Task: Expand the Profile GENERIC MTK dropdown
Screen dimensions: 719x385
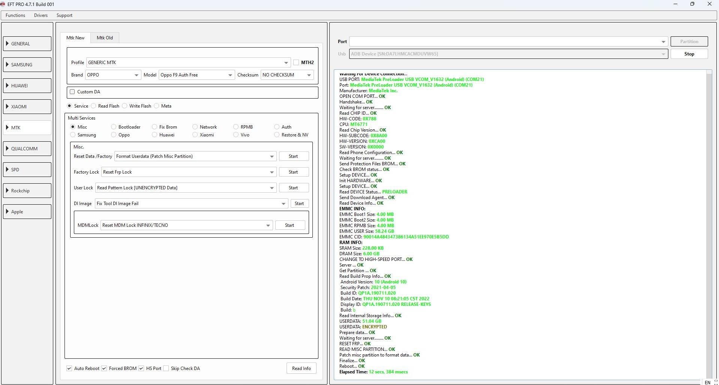Action: 286,63
